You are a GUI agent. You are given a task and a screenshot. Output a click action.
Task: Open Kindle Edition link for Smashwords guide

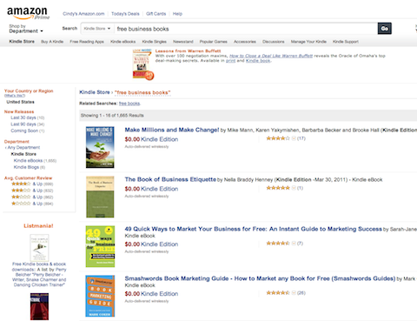[x=159, y=294]
